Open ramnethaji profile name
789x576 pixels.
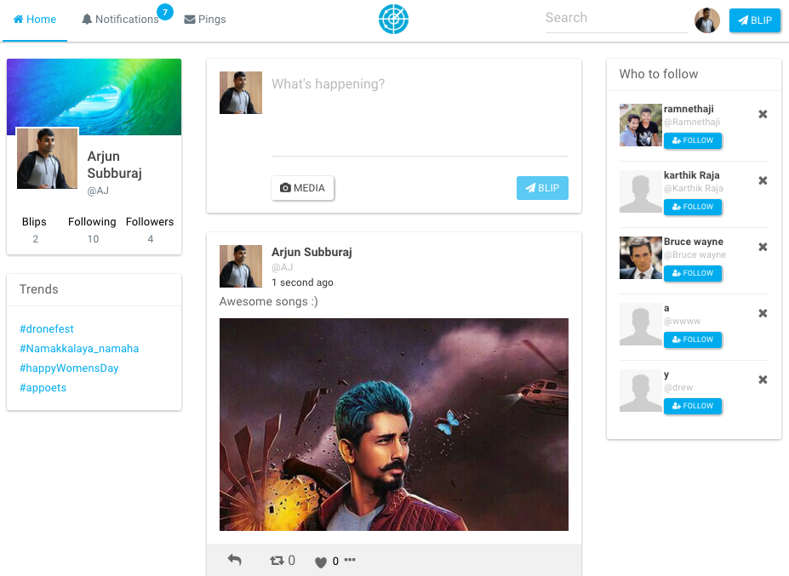coord(689,109)
